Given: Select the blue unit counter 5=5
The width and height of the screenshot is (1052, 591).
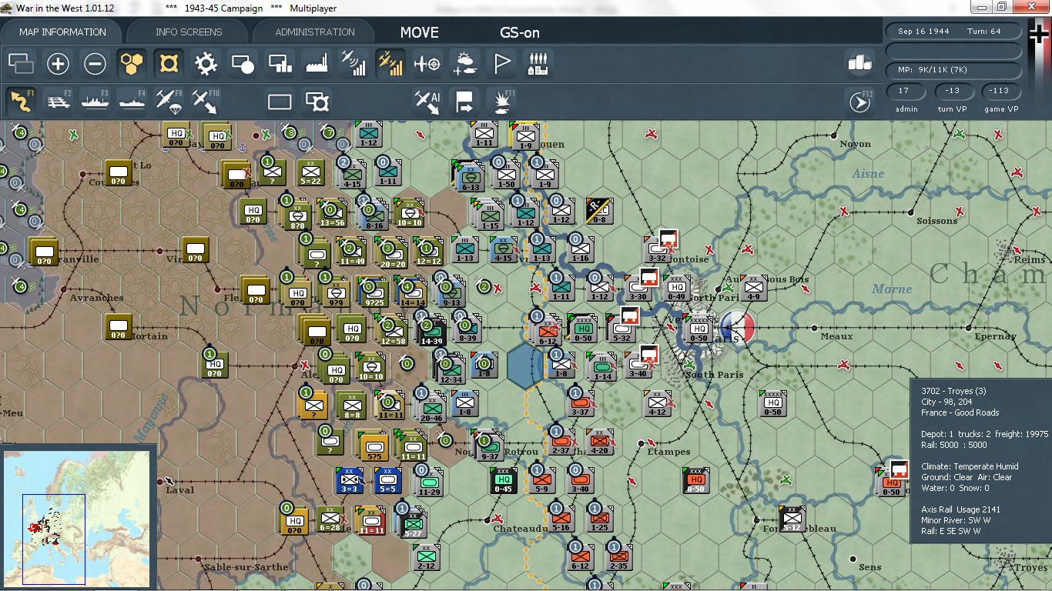Looking at the screenshot, I should pos(387,480).
